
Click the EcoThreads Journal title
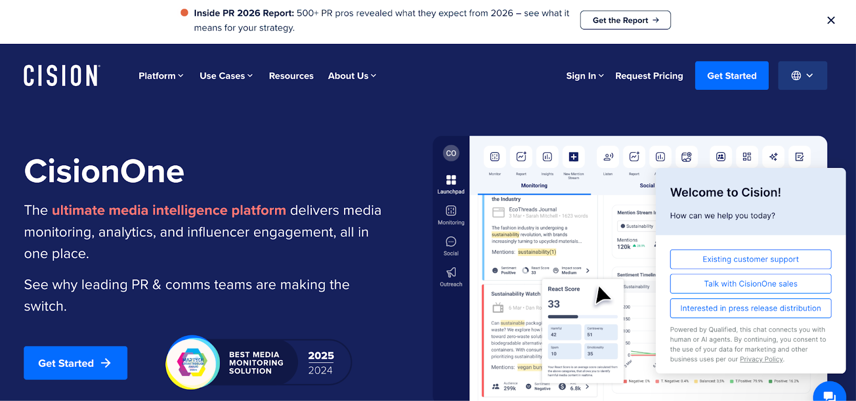(533, 210)
